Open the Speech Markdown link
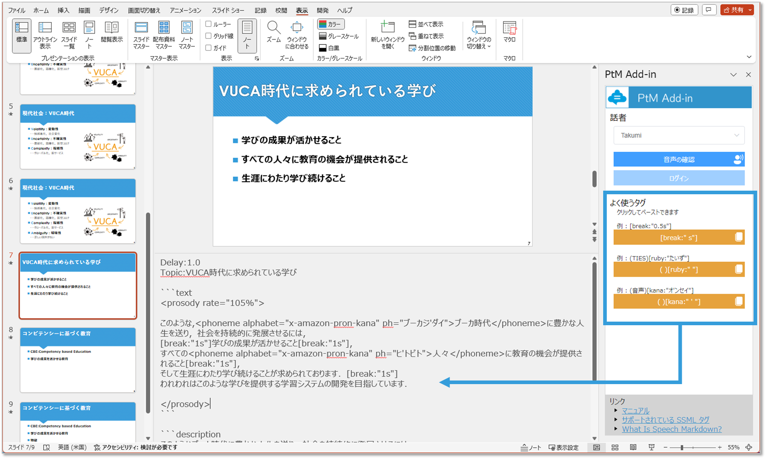The height and width of the screenshot is (459, 766). pos(671,429)
